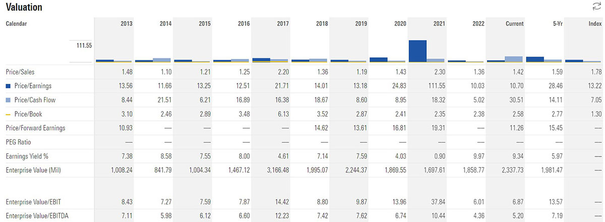Click the 2013 Price/Forward Earnings value 10.93
Screen dimensions: 605x222
126,128
